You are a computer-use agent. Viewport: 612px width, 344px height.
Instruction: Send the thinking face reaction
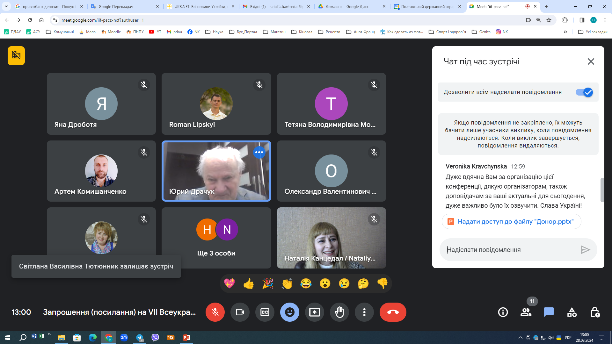point(363,283)
